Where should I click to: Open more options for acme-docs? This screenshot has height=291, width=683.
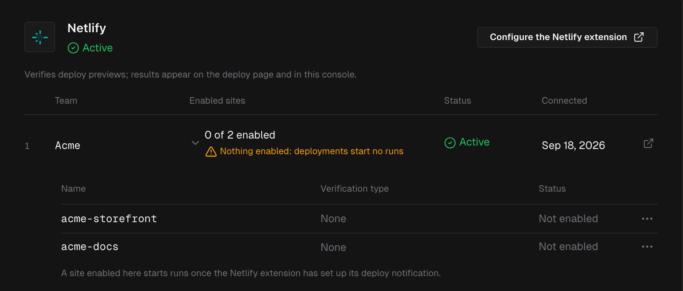point(647,247)
